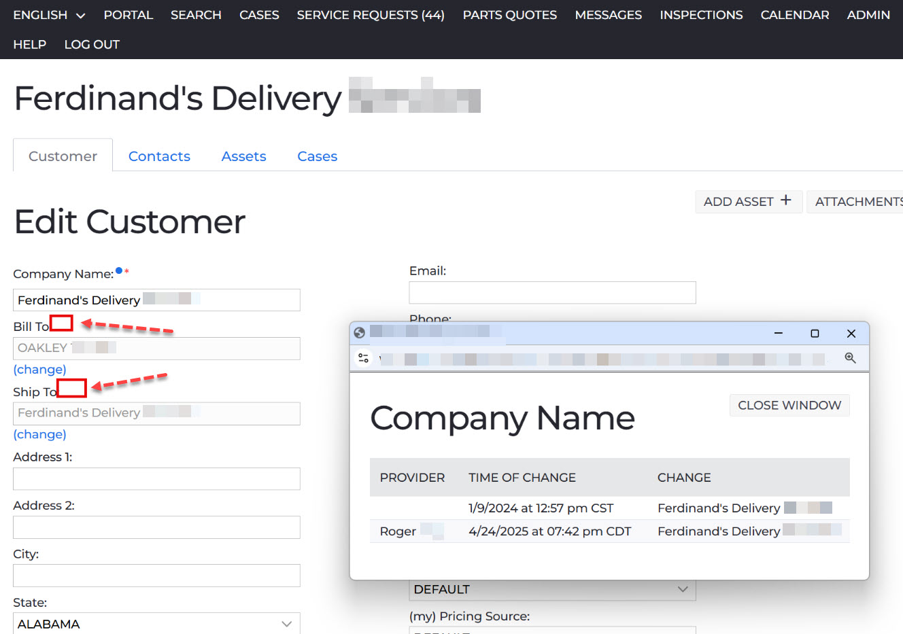Click CLOSE WINDOW in the popup
The width and height of the screenshot is (903, 634).
pos(789,405)
